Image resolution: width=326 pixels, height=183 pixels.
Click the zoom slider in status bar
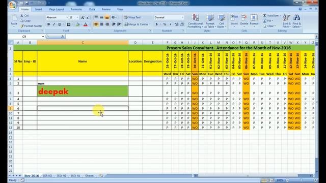(x=302, y=180)
